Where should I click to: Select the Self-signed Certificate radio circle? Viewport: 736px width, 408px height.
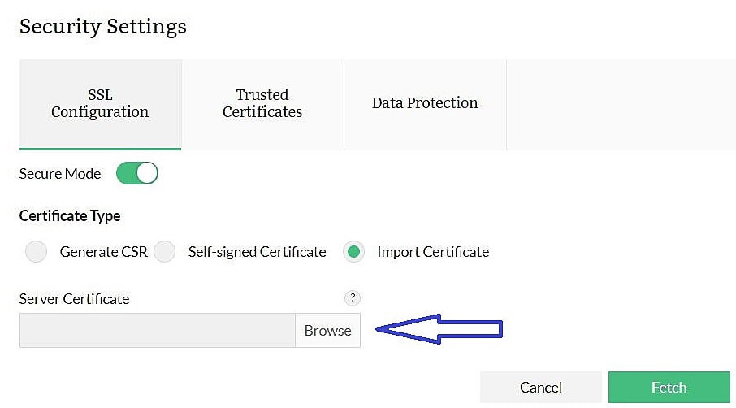165,252
